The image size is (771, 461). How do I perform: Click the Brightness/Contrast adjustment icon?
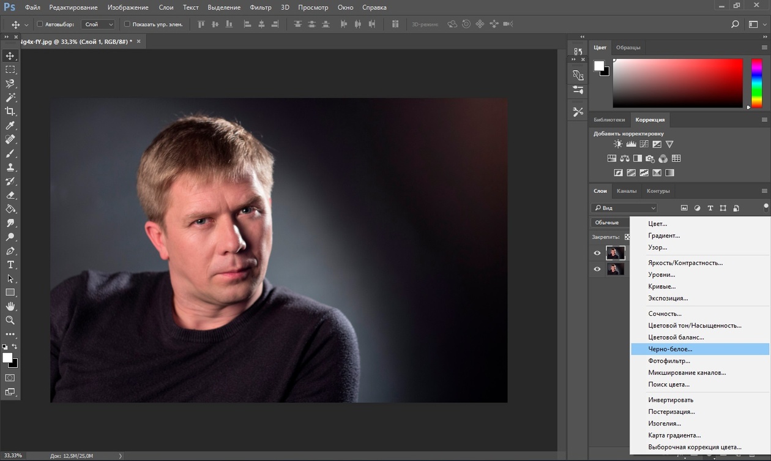(x=618, y=144)
